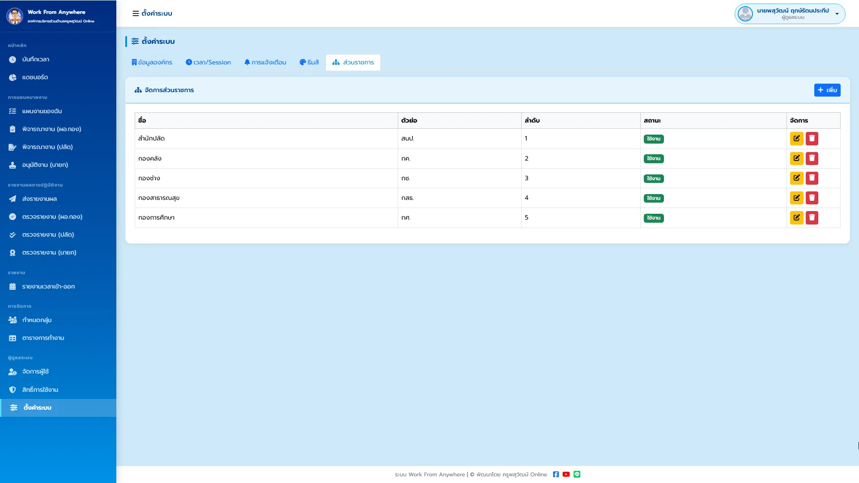Click user name นายพสุวัฒน์ in header
Viewport: 859px width, 483px height.
coord(793,11)
